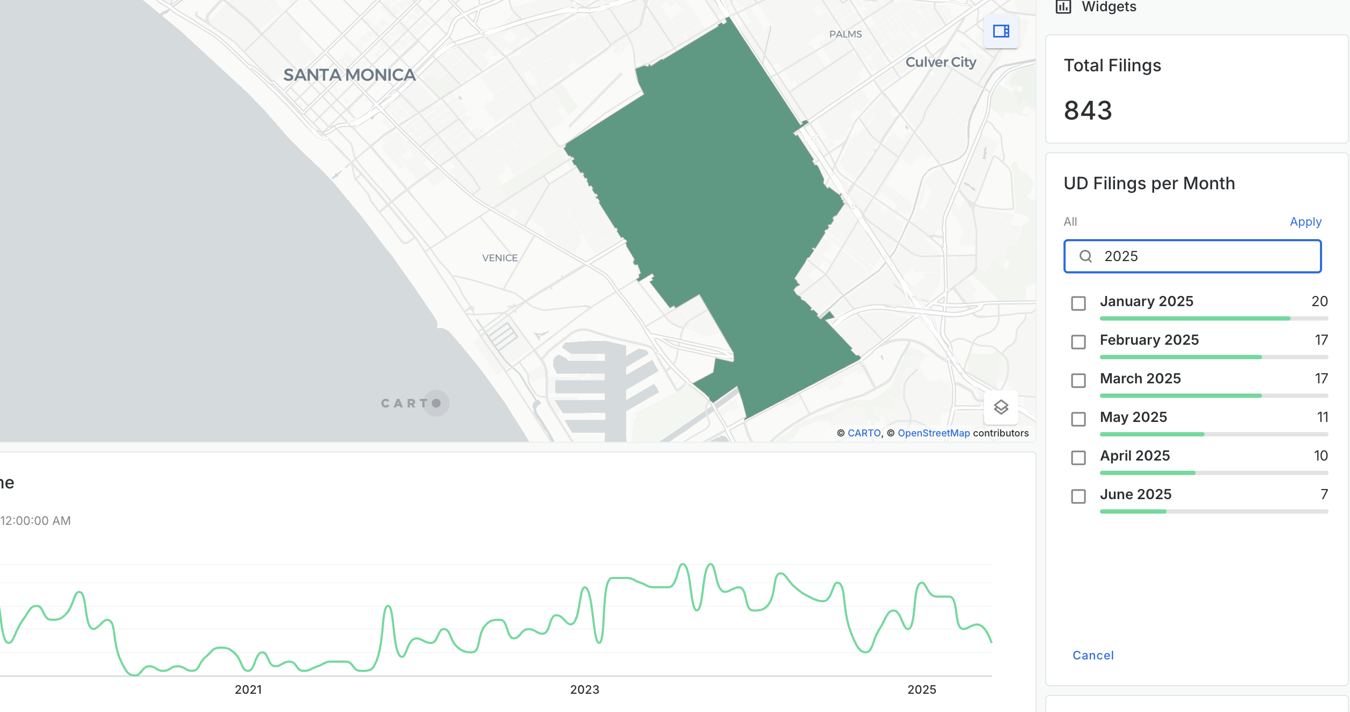Toggle the sidebar panel icon on map
Screen dimensions: 1350x712
pyautogui.click(x=1001, y=31)
